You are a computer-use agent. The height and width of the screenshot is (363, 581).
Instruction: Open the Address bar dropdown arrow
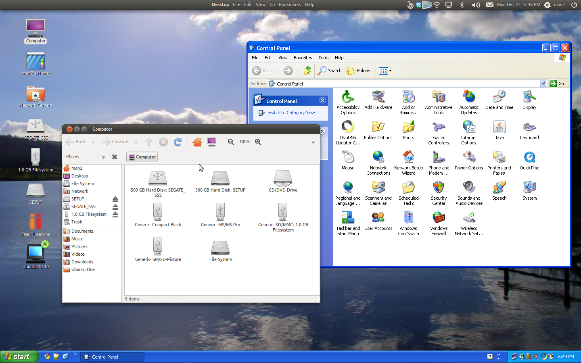[543, 83]
